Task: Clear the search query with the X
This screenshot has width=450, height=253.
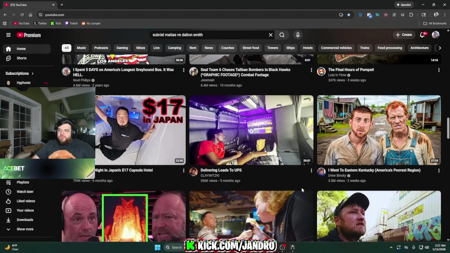Action: pos(271,35)
